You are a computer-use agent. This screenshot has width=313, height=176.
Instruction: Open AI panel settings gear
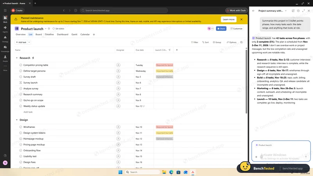pos(298,11)
